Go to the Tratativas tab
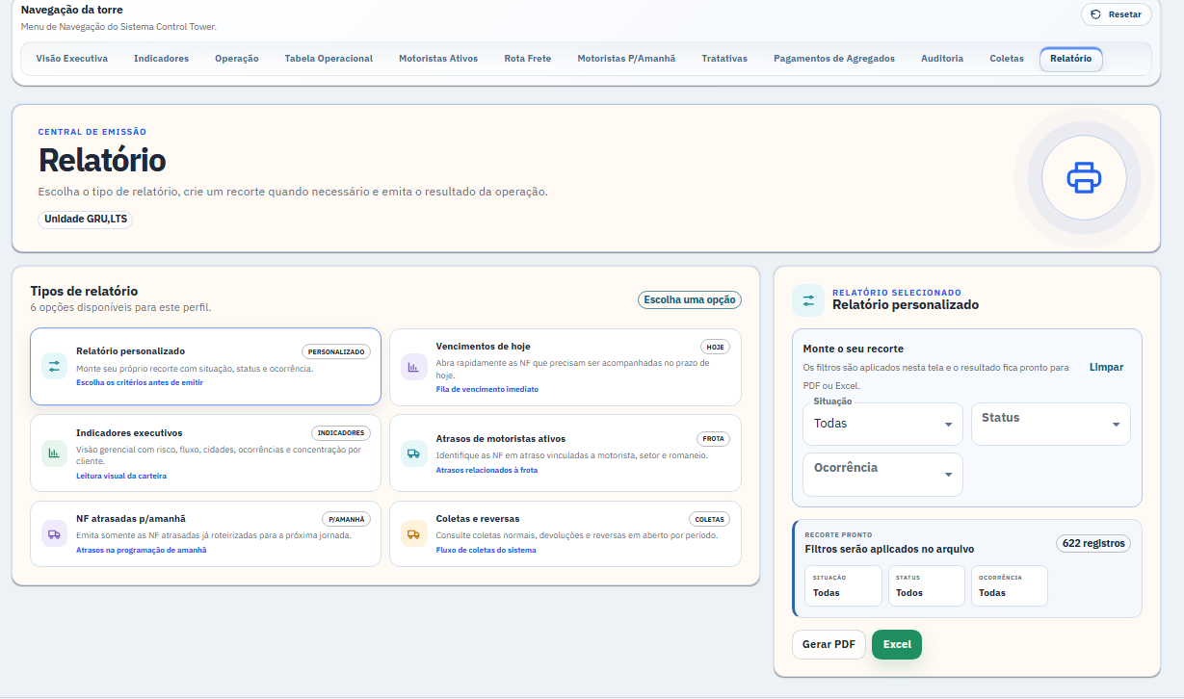Viewport: 1184px width, 699px height. coord(724,59)
